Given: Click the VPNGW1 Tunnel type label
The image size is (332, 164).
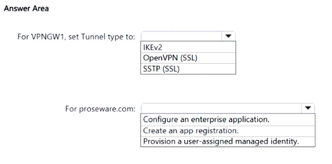Looking at the screenshot, I should click(x=76, y=37).
